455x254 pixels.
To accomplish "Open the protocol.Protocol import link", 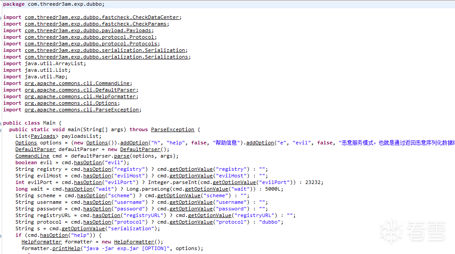I will [89, 37].
